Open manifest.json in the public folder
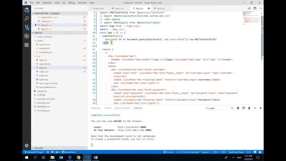 [46, 52]
